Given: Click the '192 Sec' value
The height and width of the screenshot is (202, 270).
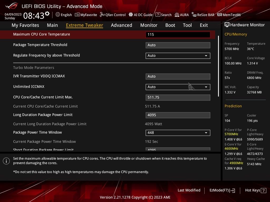Looking at the screenshot, I should click(x=152, y=142).
